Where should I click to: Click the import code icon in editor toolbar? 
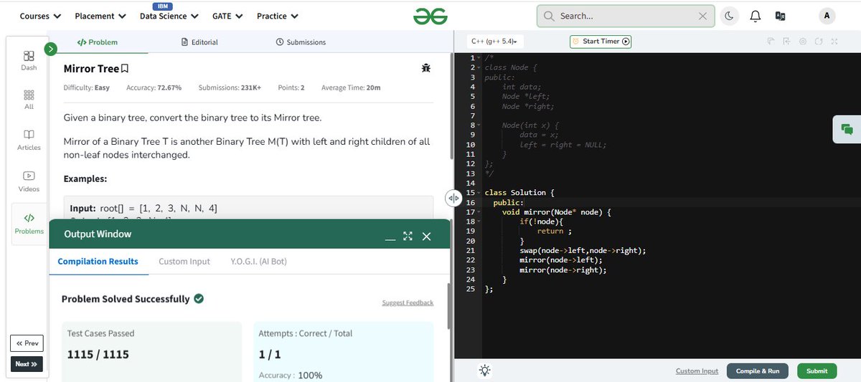[786, 42]
